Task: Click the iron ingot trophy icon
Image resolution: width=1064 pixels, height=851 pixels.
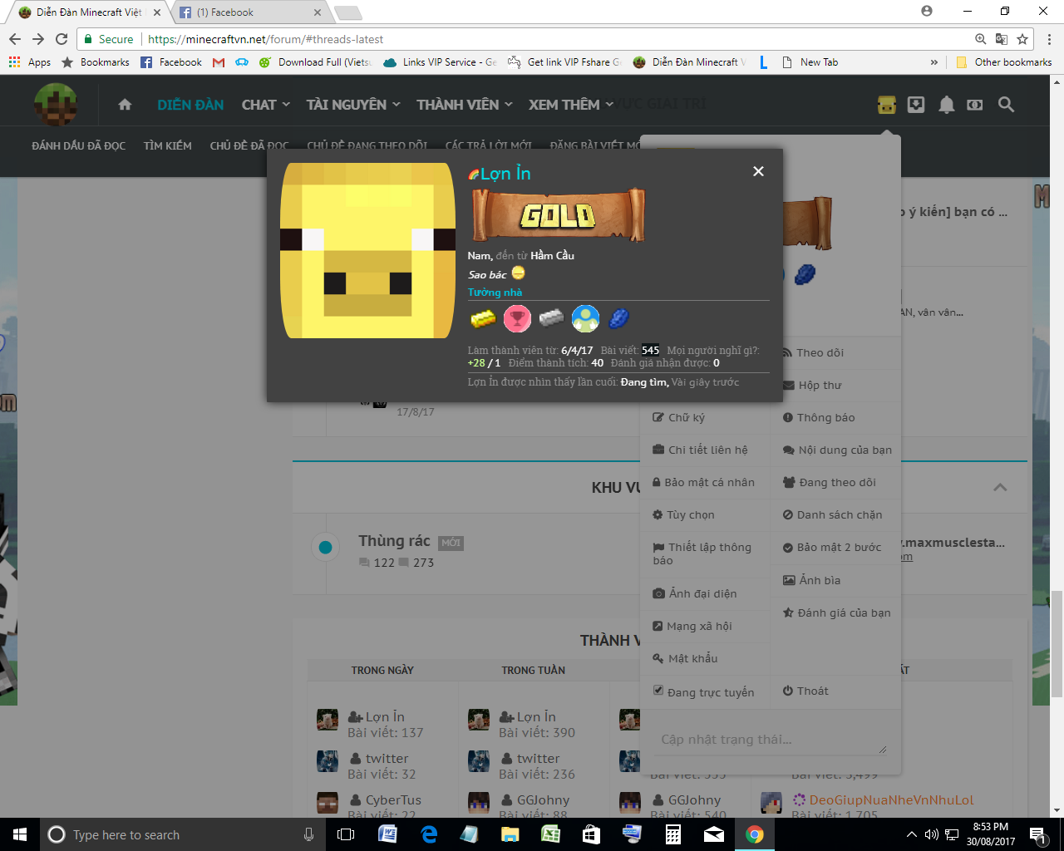Action: pos(550,318)
